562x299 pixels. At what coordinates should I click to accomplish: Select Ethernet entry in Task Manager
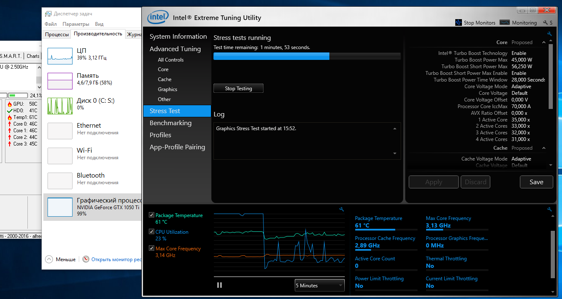92,131
